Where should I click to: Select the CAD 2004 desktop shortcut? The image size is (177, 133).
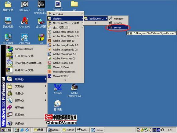(x=24, y=39)
